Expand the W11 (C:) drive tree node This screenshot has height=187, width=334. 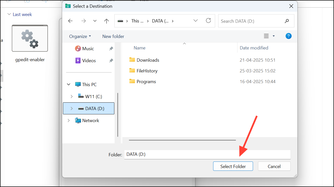(x=72, y=96)
